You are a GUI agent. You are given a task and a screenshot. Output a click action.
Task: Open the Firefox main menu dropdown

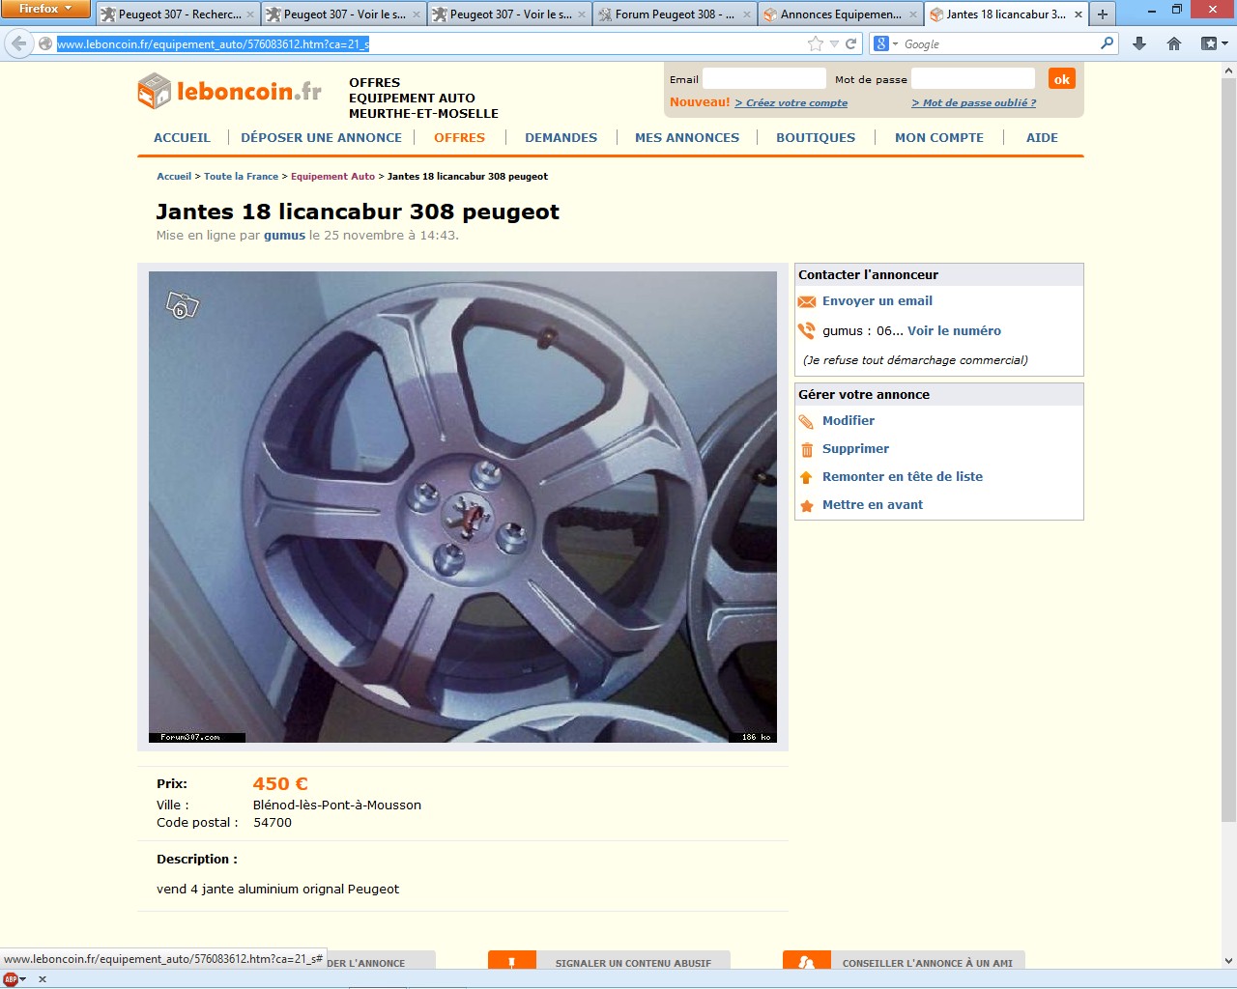point(44,9)
